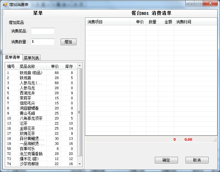This screenshot has height=172, width=220.
Task: Click 单价 header in consumption list
Action: click(138, 22)
